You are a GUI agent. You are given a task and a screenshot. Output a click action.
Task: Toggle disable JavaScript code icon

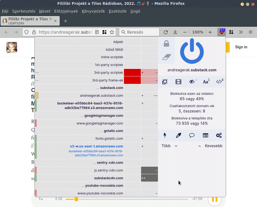click(220, 81)
